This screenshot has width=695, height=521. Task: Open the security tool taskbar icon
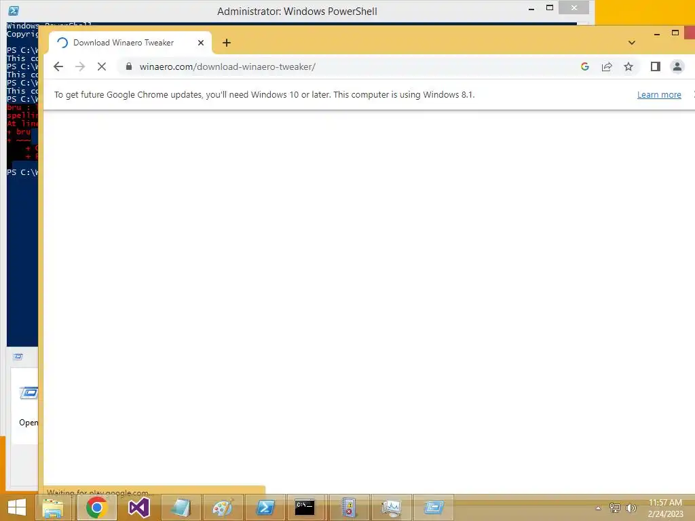coord(349,507)
